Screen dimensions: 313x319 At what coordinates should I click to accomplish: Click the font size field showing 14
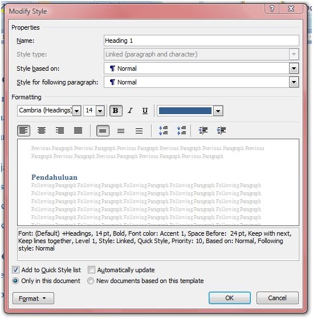click(90, 111)
